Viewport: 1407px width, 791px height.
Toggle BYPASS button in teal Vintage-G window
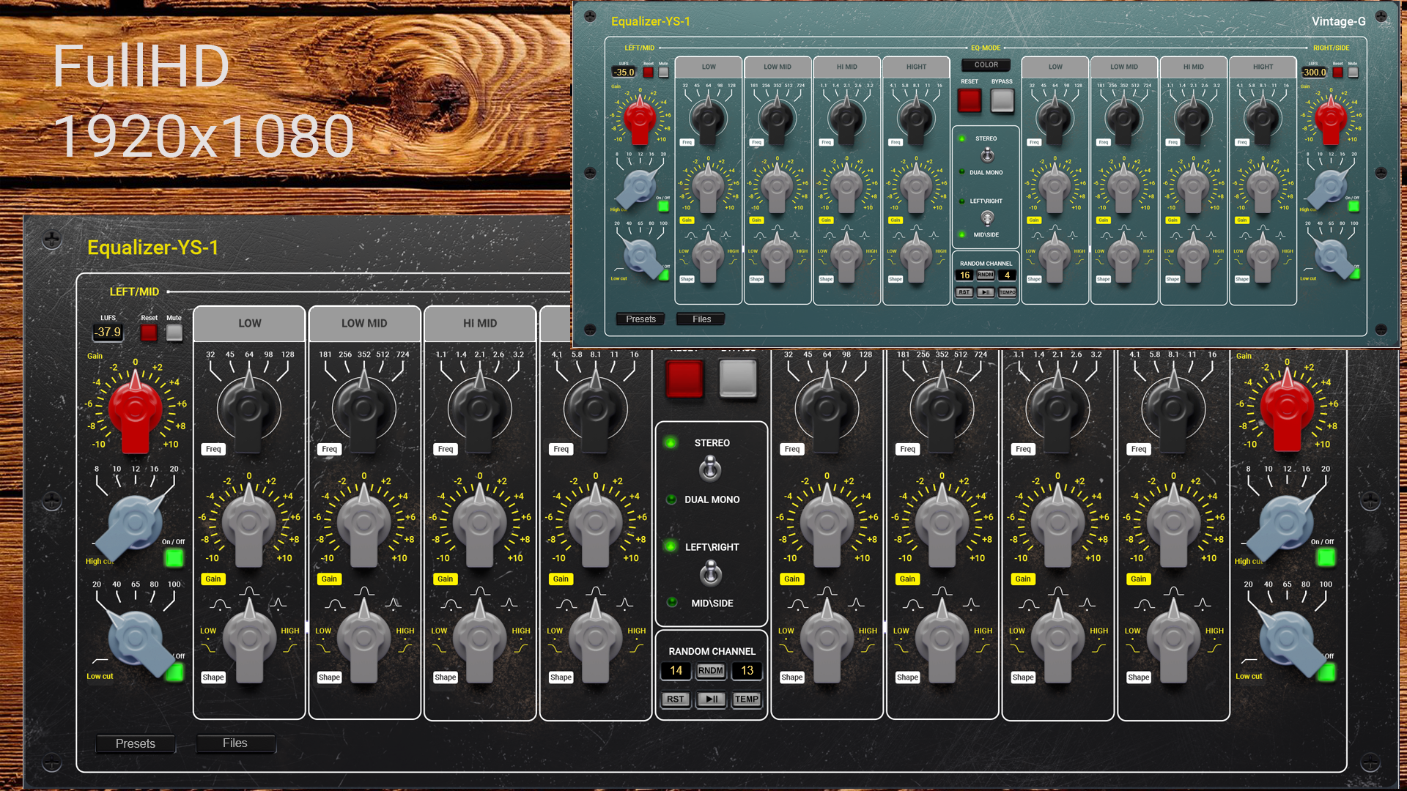pos(1002,100)
